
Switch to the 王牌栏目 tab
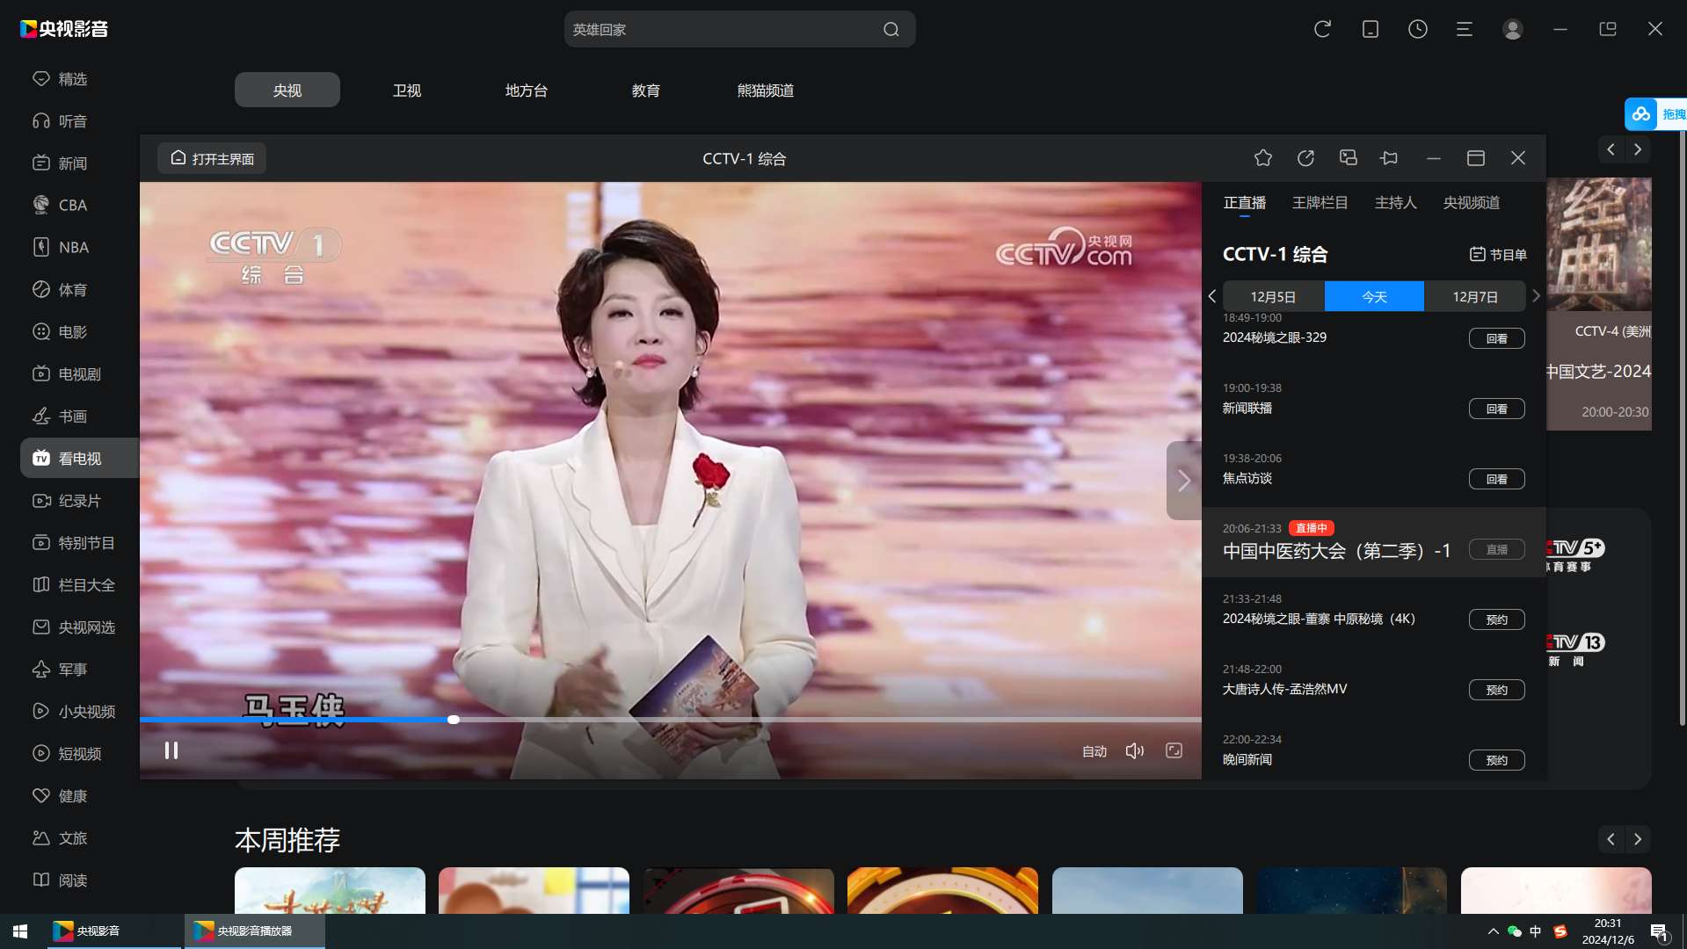[x=1320, y=203]
